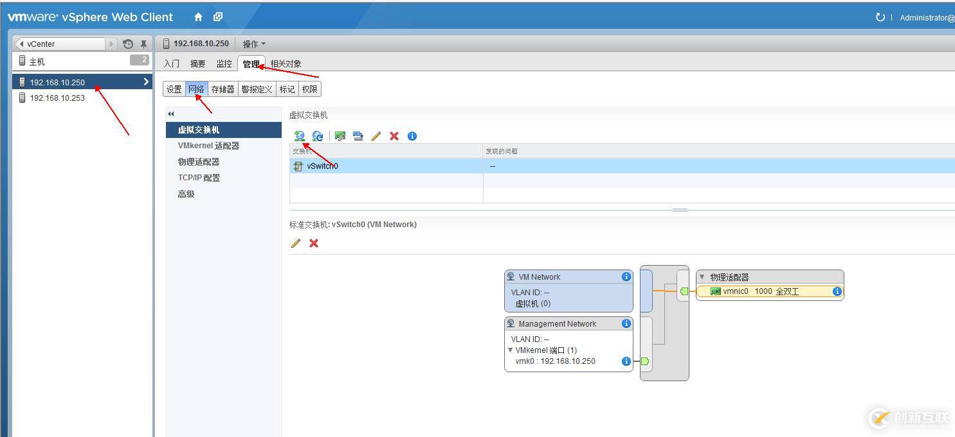Viewport: 955px width, 437px height.
Task: Collapse the side menu with double-arrow icon
Action: pyautogui.click(x=171, y=114)
